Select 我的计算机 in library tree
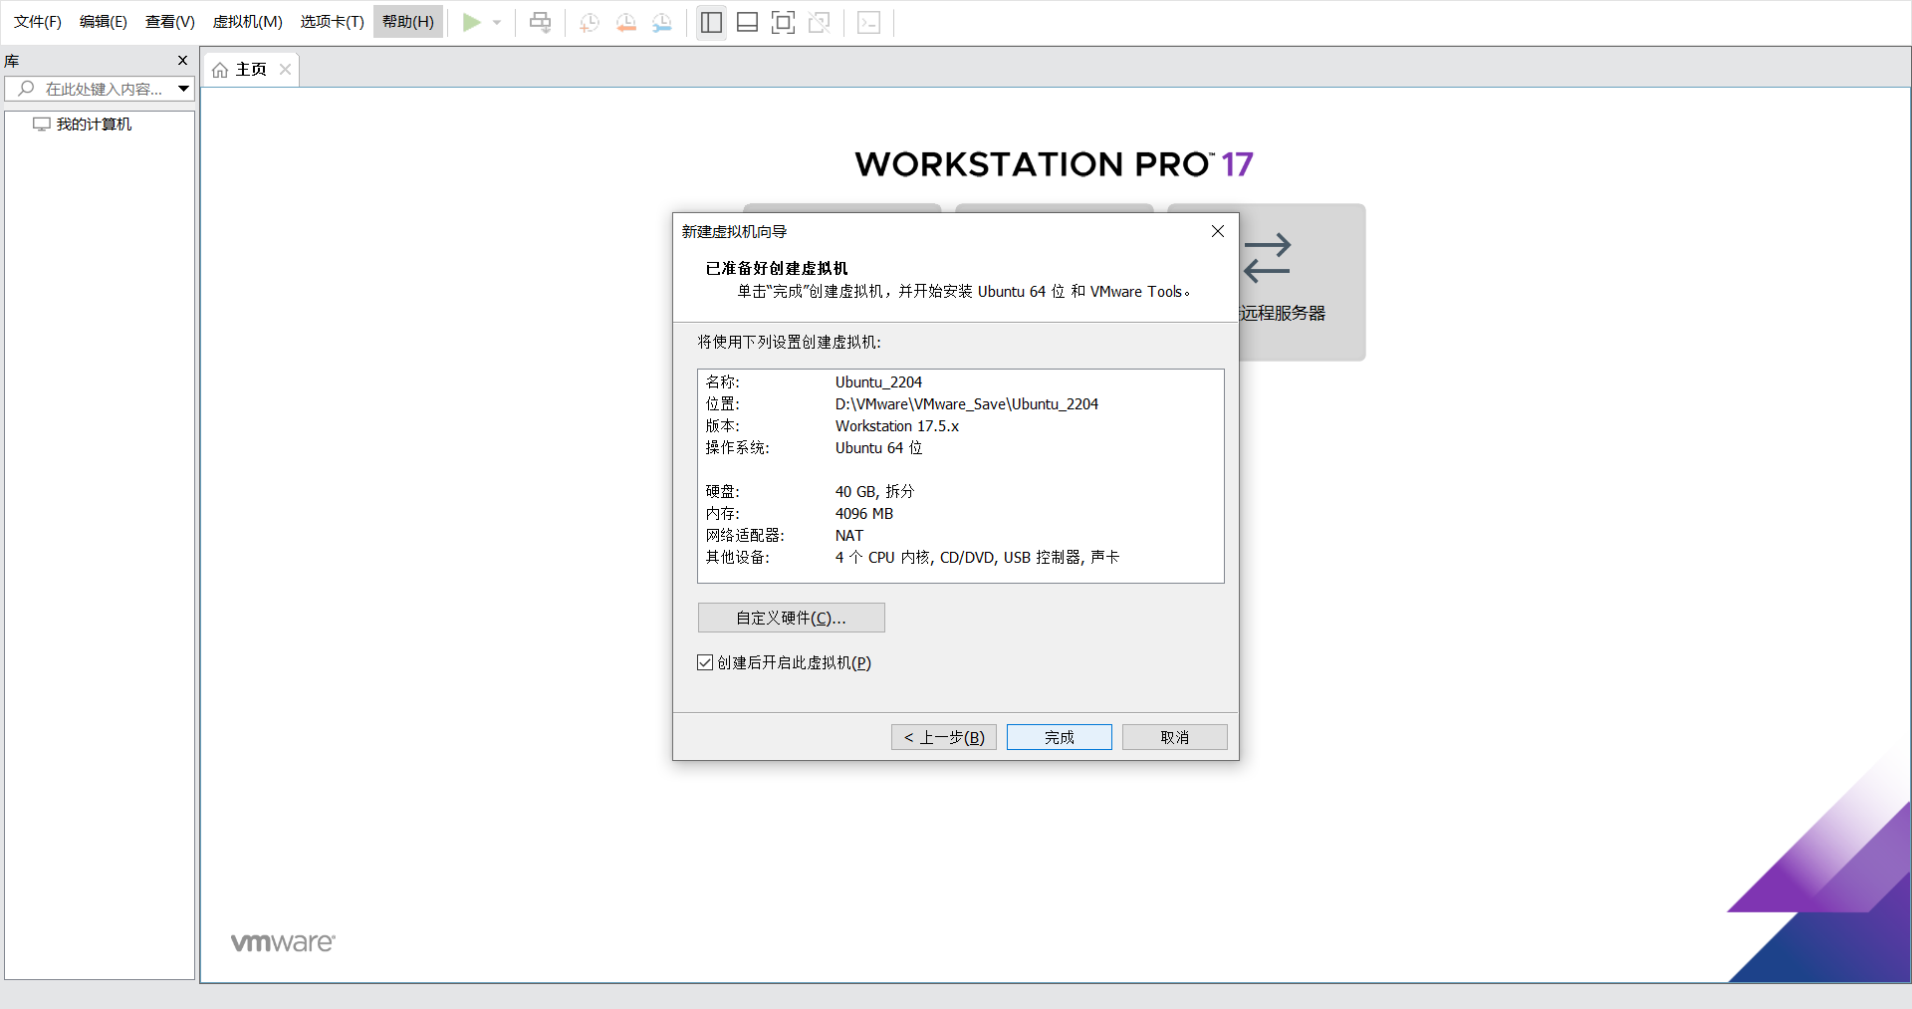Image resolution: width=1912 pixels, height=1009 pixels. point(84,125)
